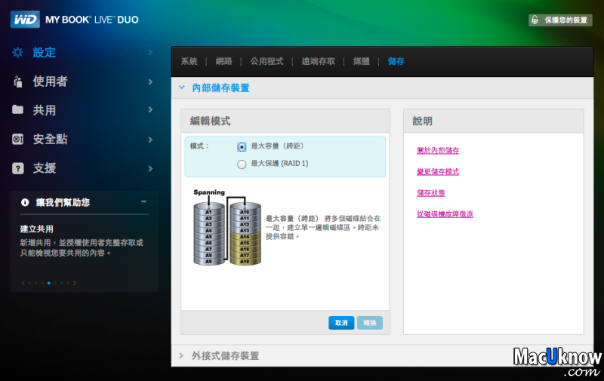Open the 儲存狀態 help link

tap(430, 193)
